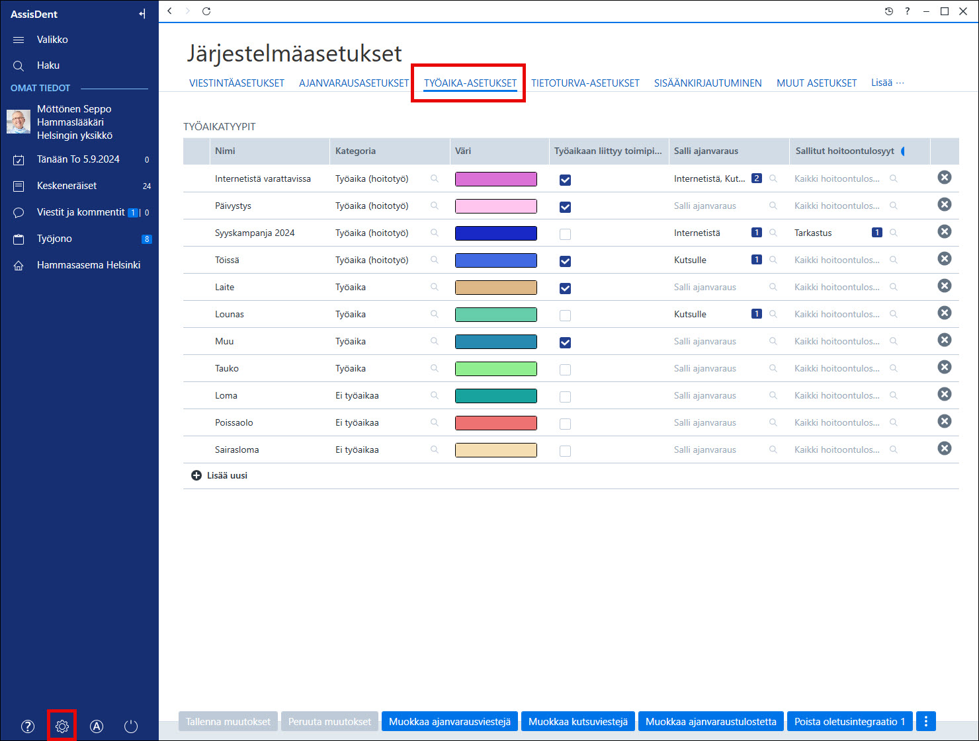
Task: Add a new row with Lisää uusi
Action: [220, 475]
